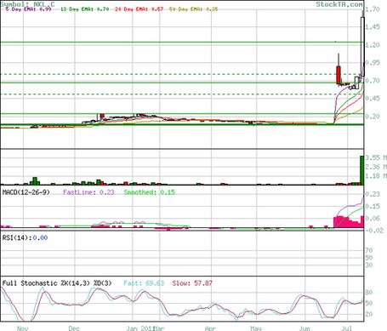The height and width of the screenshot is (331, 387).
Task: Select the 20 Day EMA legend label
Action: point(139,9)
